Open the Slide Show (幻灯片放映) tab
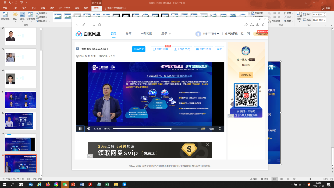The width and height of the screenshot is (334, 188). click(64, 8)
